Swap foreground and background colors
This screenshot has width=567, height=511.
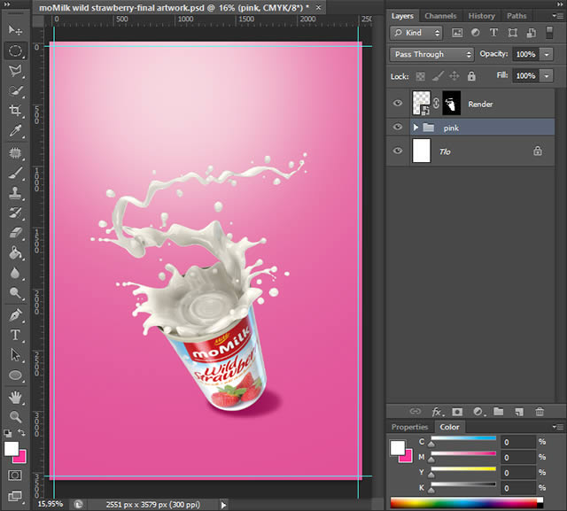[x=22, y=432]
